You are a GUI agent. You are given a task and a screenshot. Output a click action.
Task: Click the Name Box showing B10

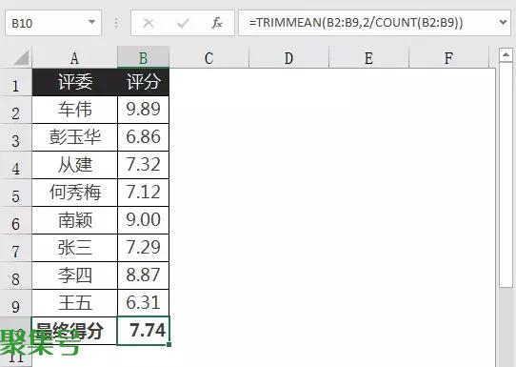(x=53, y=23)
